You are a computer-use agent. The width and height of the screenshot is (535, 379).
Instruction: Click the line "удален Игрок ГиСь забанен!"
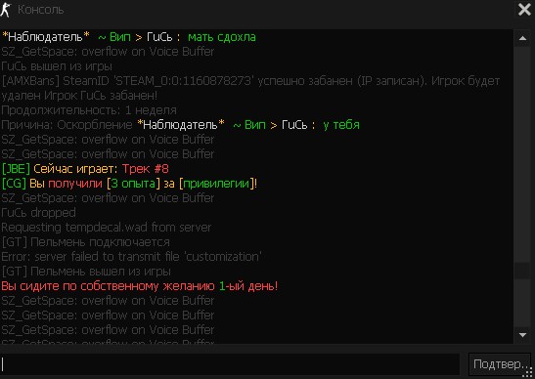[x=79, y=96]
